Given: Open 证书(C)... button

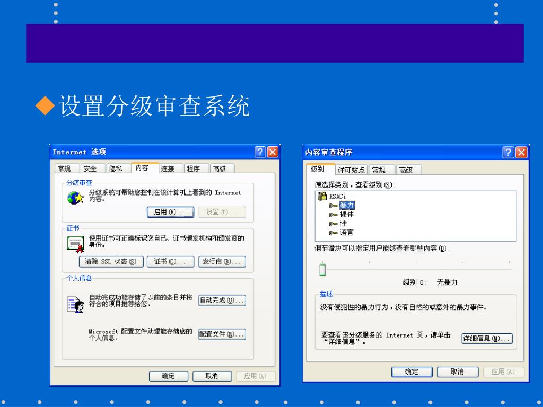Looking at the screenshot, I should pos(170,262).
